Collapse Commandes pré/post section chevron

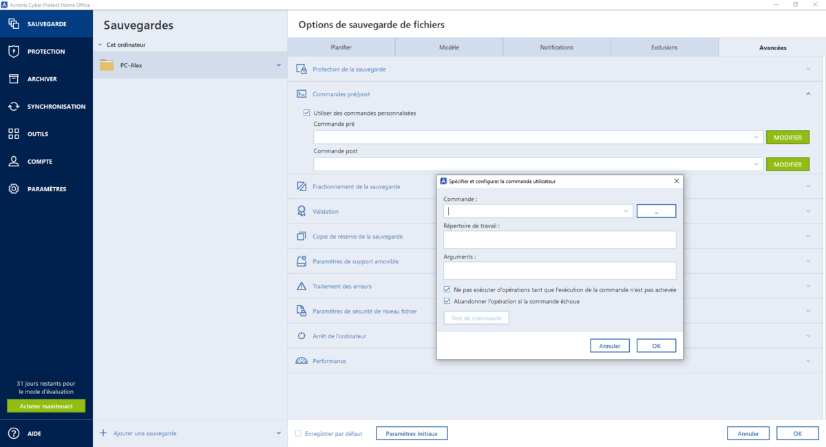click(808, 94)
